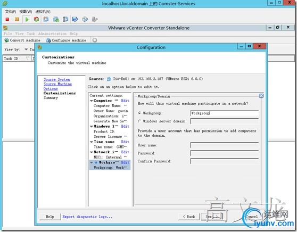
Task: Select the Windows server domain radio button
Action: [x=139, y=121]
